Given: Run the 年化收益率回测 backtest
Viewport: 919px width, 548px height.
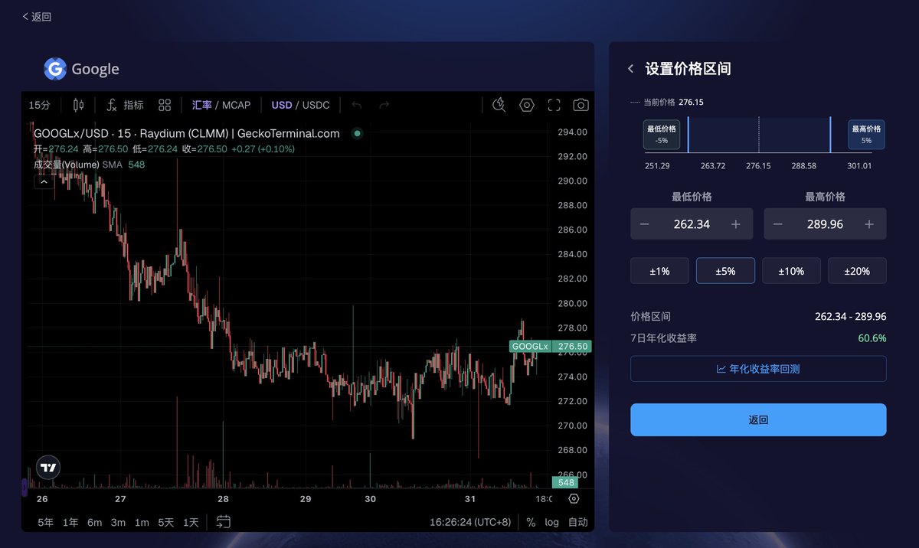Looking at the screenshot, I should [x=757, y=368].
